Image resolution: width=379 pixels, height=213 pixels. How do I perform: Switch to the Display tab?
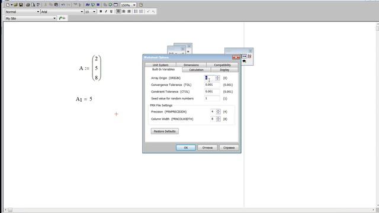click(224, 70)
